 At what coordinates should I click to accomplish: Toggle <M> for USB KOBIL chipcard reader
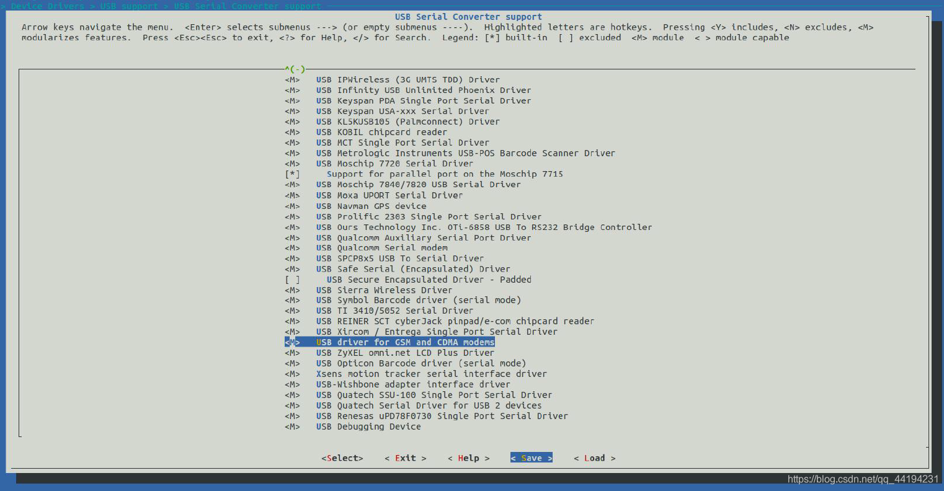pyautogui.click(x=293, y=133)
